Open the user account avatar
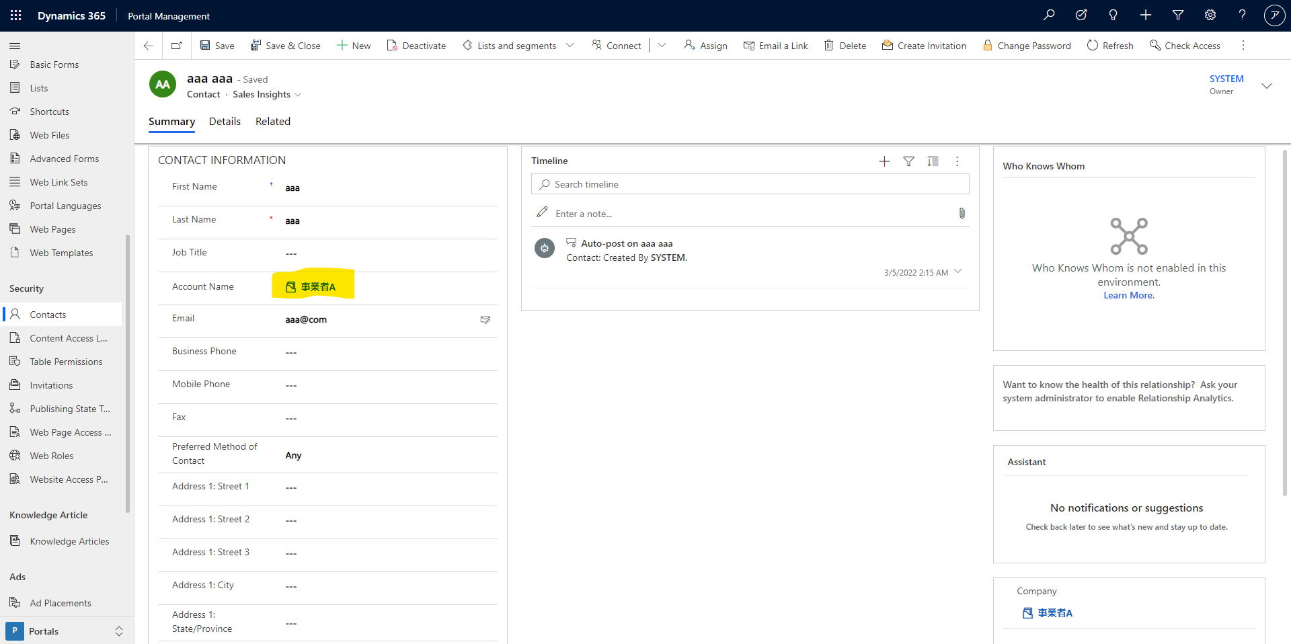Image resolution: width=1291 pixels, height=644 pixels. pos(1274,15)
